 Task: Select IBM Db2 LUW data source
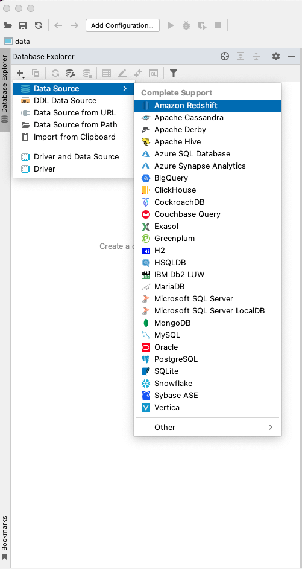tap(207, 274)
